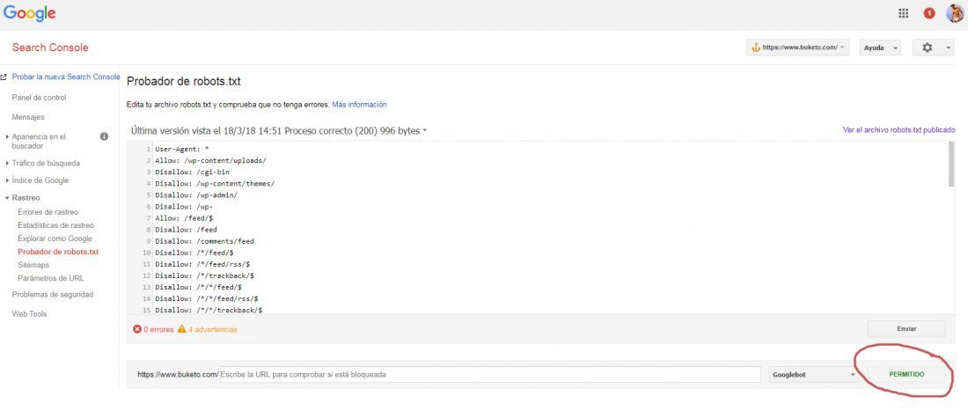Click line 12 Disallow: /*/trackback/$
Viewport: 968px width, 411px height.
click(x=204, y=275)
